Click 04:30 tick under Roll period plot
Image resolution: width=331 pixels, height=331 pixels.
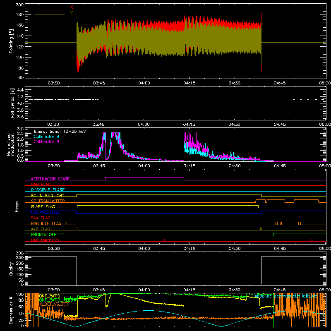pyautogui.click(x=234, y=125)
